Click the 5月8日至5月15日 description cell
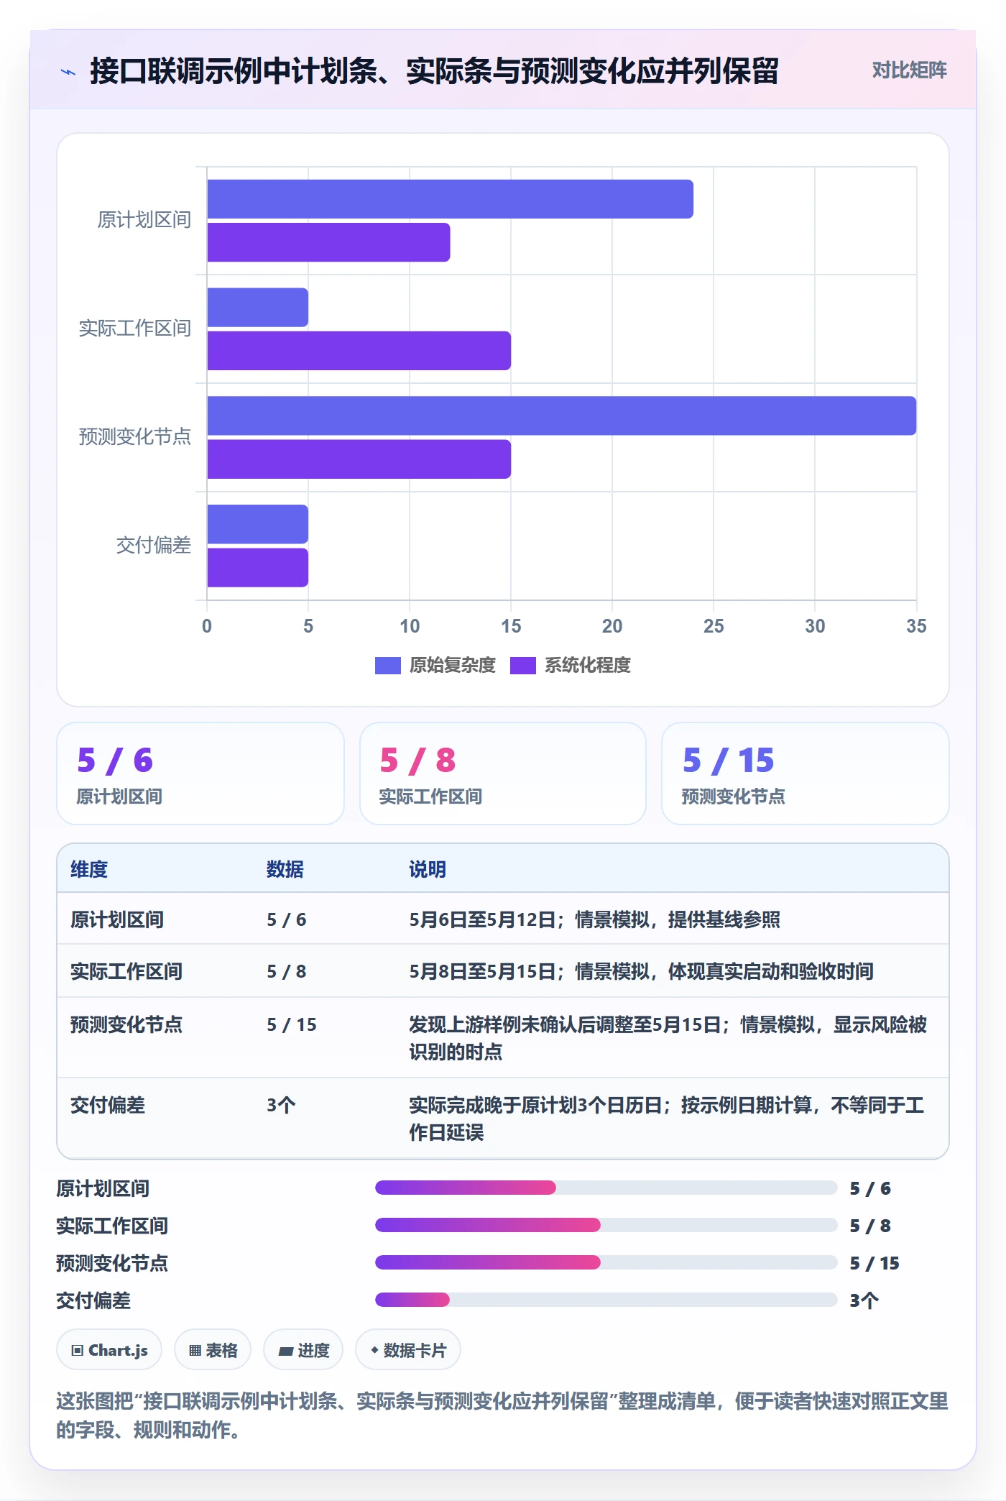Screen dimensions: 1006x1501 [642, 971]
